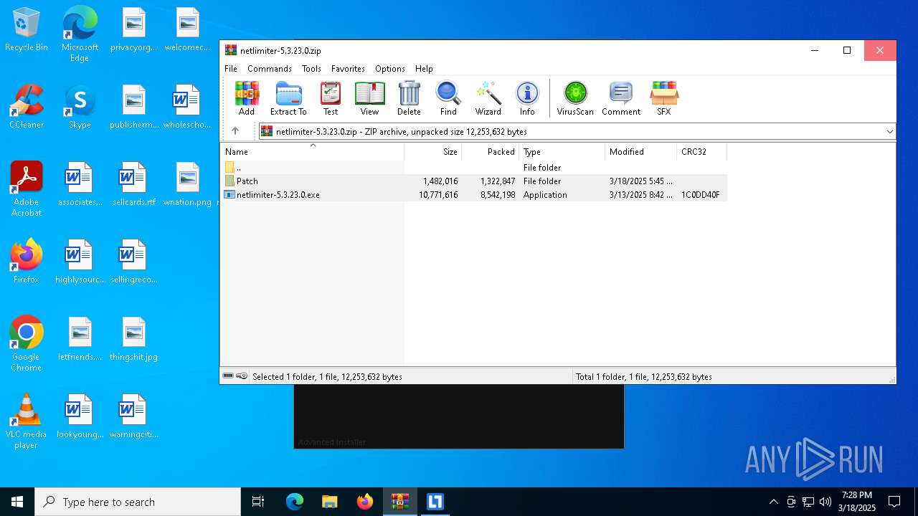Open the volume control in system tray

[825, 502]
